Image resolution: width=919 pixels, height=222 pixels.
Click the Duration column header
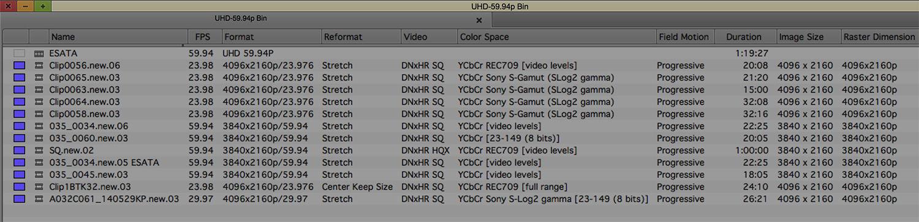pos(744,37)
